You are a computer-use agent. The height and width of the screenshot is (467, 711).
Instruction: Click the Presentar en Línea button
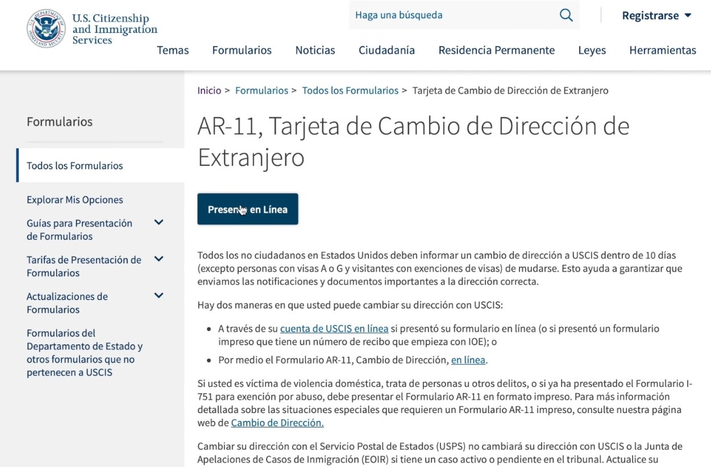pyautogui.click(x=247, y=209)
